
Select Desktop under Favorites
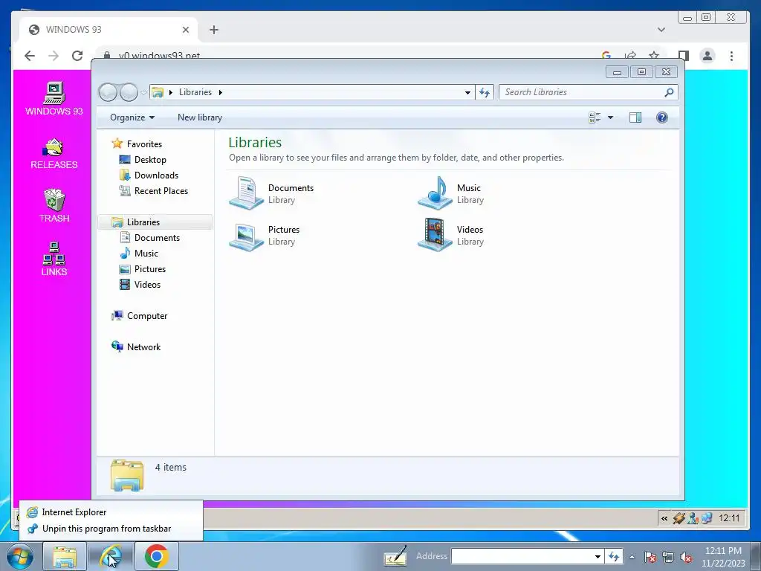click(x=150, y=160)
